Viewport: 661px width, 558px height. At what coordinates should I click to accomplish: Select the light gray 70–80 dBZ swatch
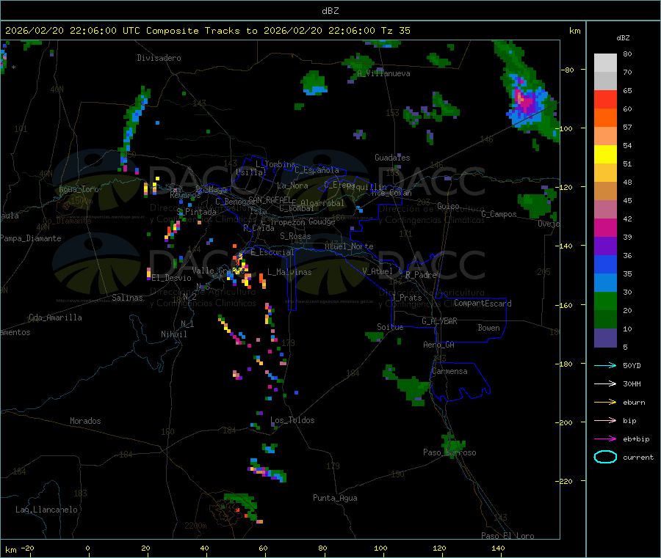(x=605, y=63)
